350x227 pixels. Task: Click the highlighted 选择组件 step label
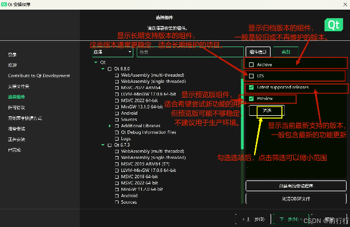click(x=16, y=97)
